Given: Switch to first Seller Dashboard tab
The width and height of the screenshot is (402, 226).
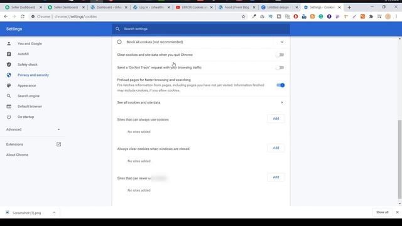Looking at the screenshot, I should [23, 8].
